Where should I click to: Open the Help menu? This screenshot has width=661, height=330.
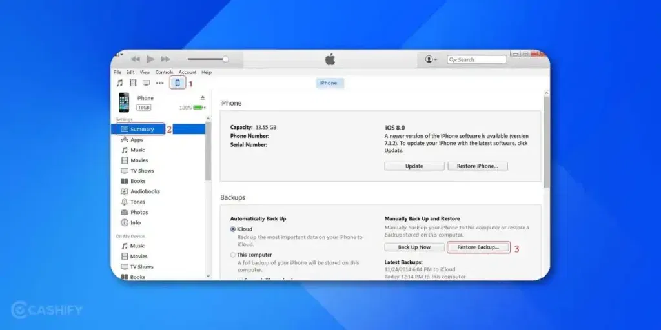tap(207, 72)
